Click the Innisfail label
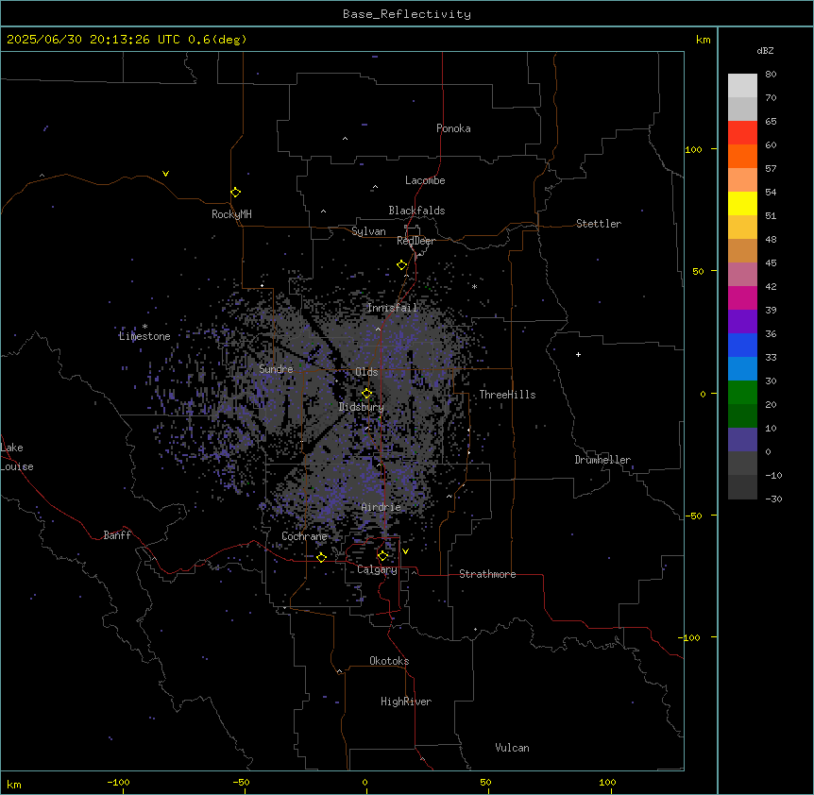 point(392,308)
